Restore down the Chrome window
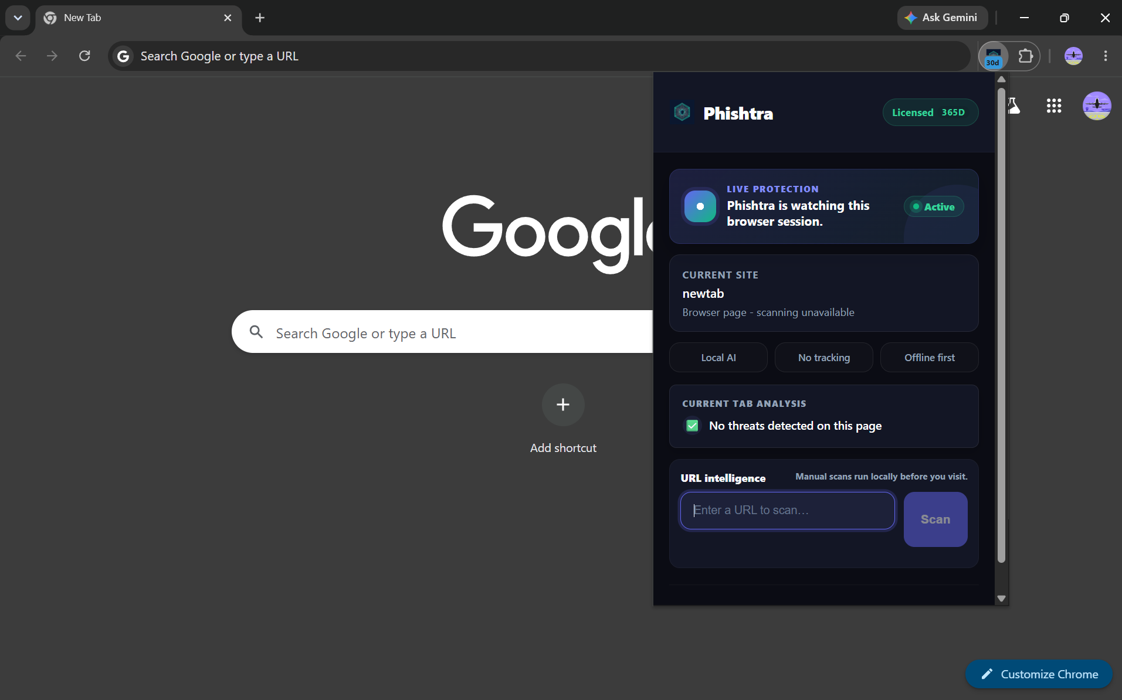This screenshot has width=1122, height=700. (x=1065, y=18)
